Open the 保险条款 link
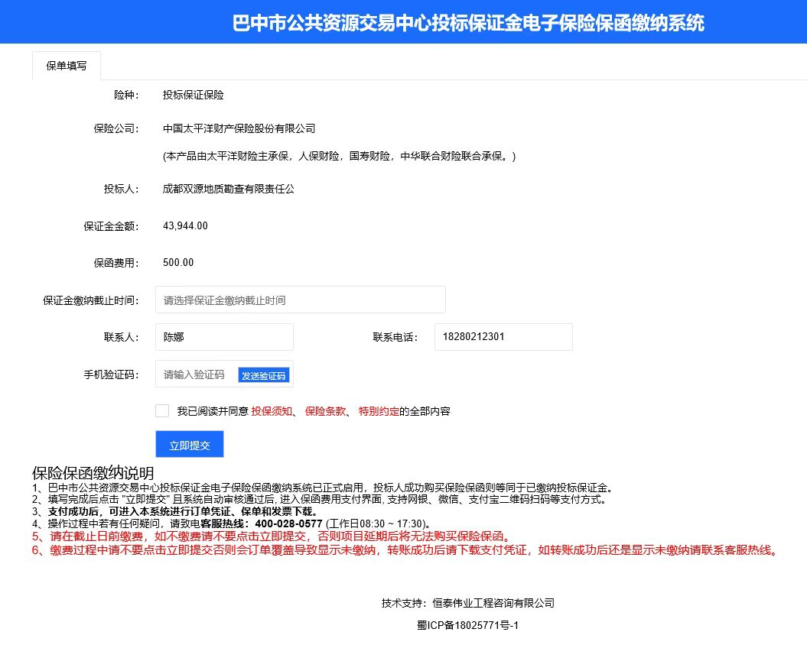This screenshot has height=645, width=807. pos(325,411)
